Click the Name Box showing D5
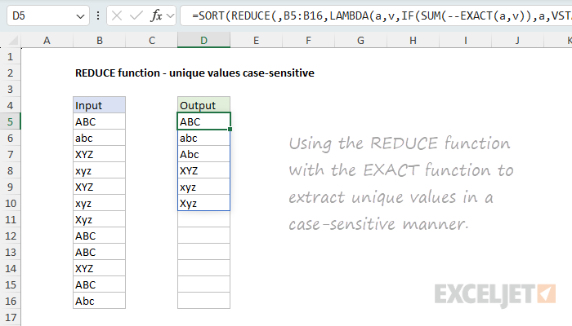Image resolution: width=572 pixels, height=326 pixels. [x=47, y=16]
